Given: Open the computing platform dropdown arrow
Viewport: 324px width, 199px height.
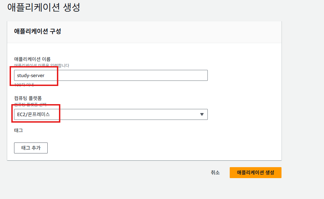Looking at the screenshot, I should tap(202, 114).
